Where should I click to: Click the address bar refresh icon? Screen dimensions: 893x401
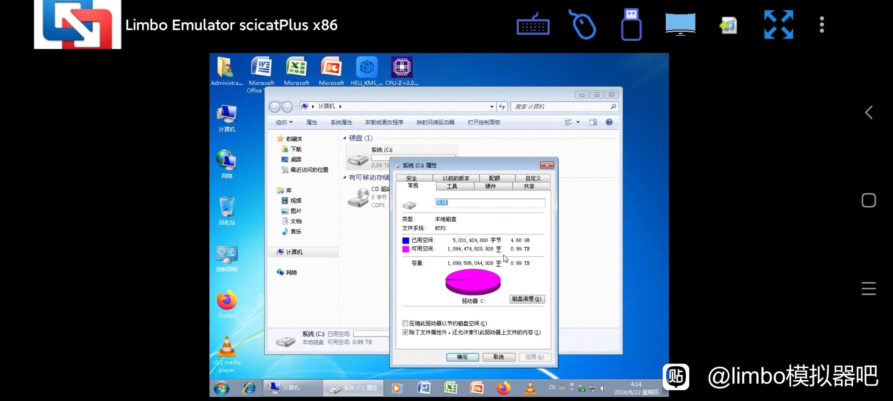(502, 106)
